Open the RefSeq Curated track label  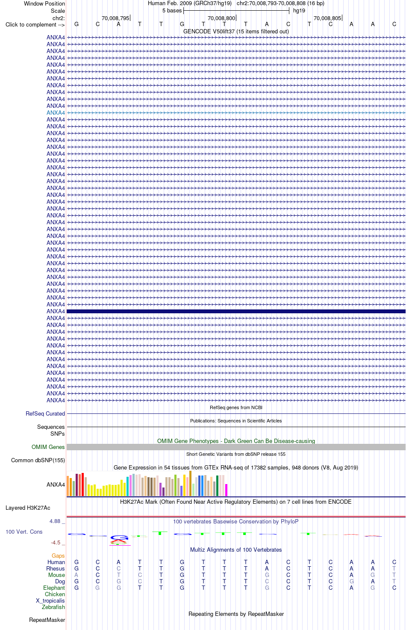[45, 413]
